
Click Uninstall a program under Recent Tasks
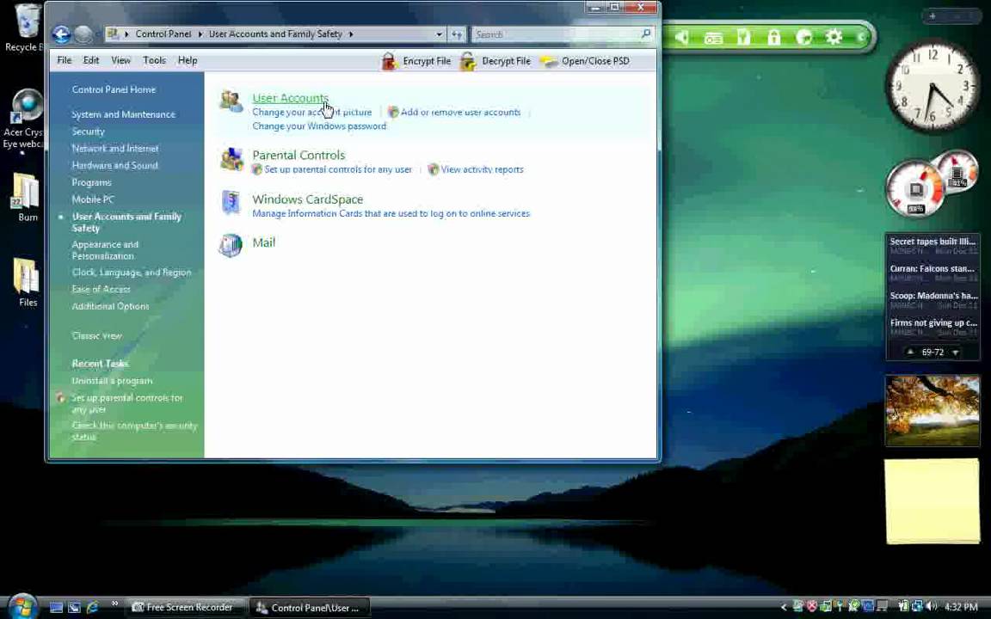point(112,381)
